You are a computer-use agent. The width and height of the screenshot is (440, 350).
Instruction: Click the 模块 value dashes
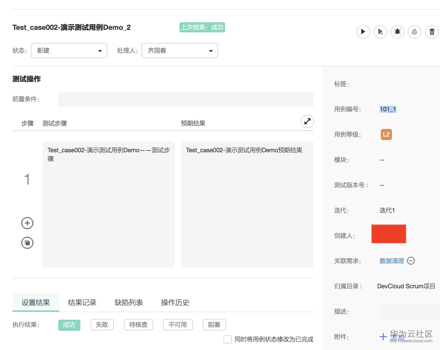click(x=382, y=160)
